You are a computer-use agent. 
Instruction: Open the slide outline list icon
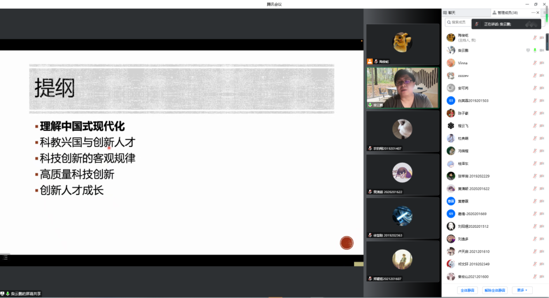coord(5,258)
